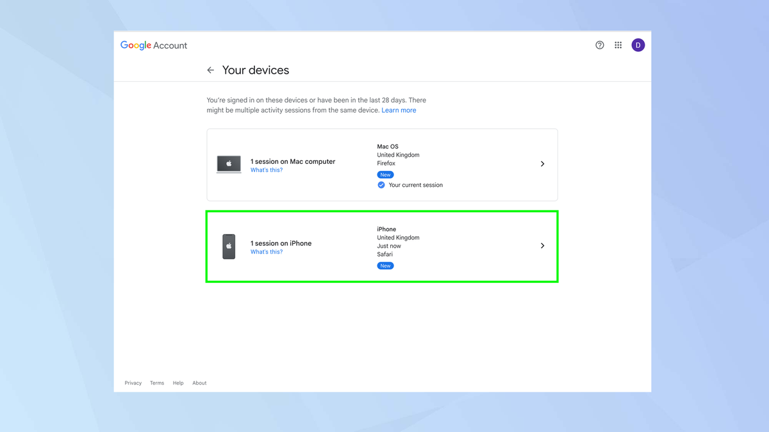The height and width of the screenshot is (432, 769).
Task: Click What's this under Mac computer session
Action: coord(267,170)
